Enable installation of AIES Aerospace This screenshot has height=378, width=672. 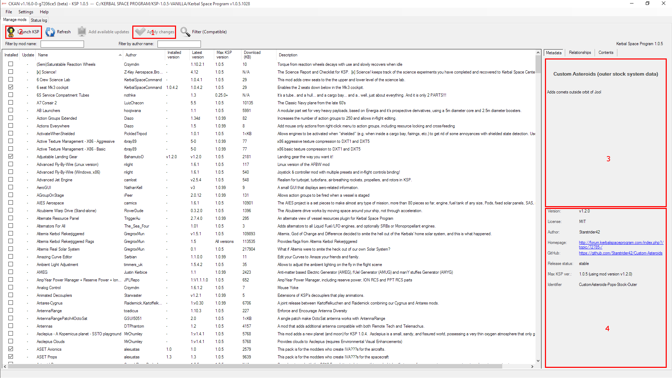tap(11, 203)
